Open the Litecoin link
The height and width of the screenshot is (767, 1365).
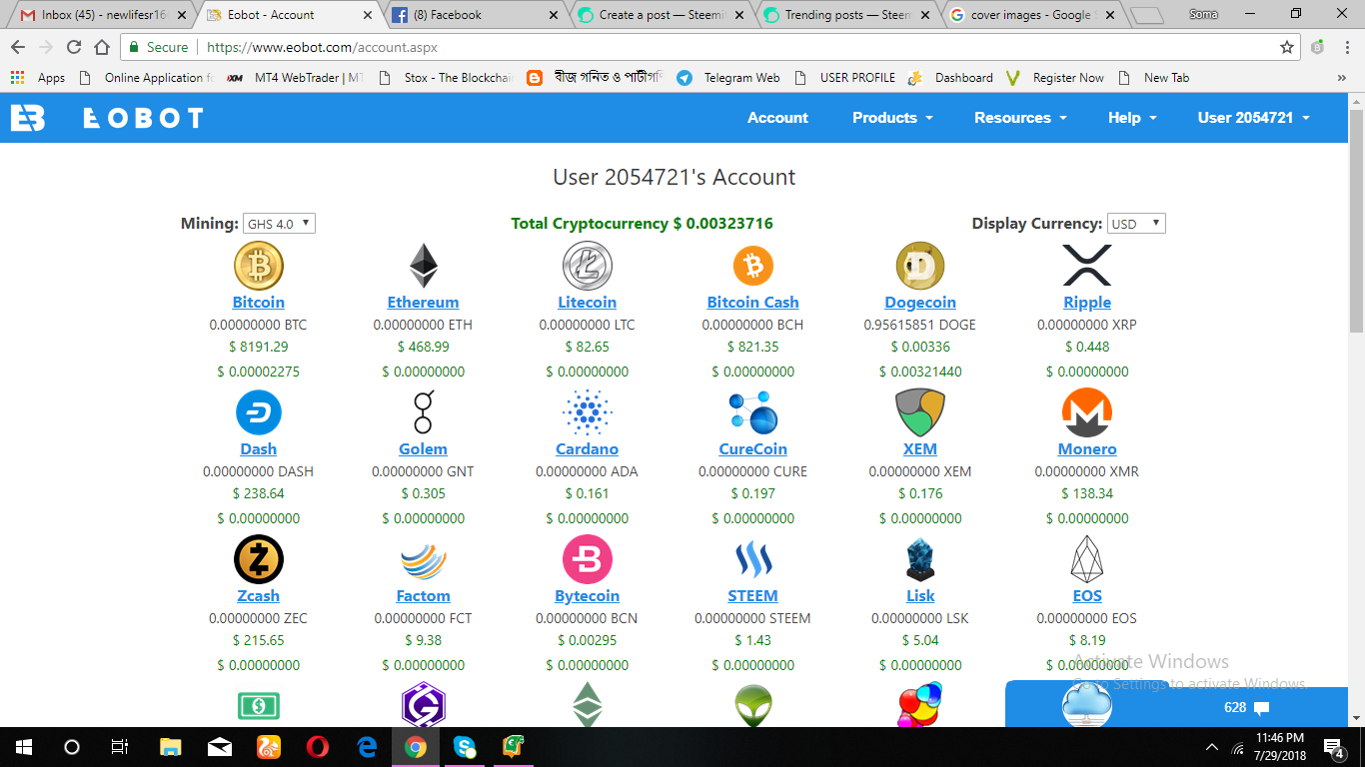588,302
